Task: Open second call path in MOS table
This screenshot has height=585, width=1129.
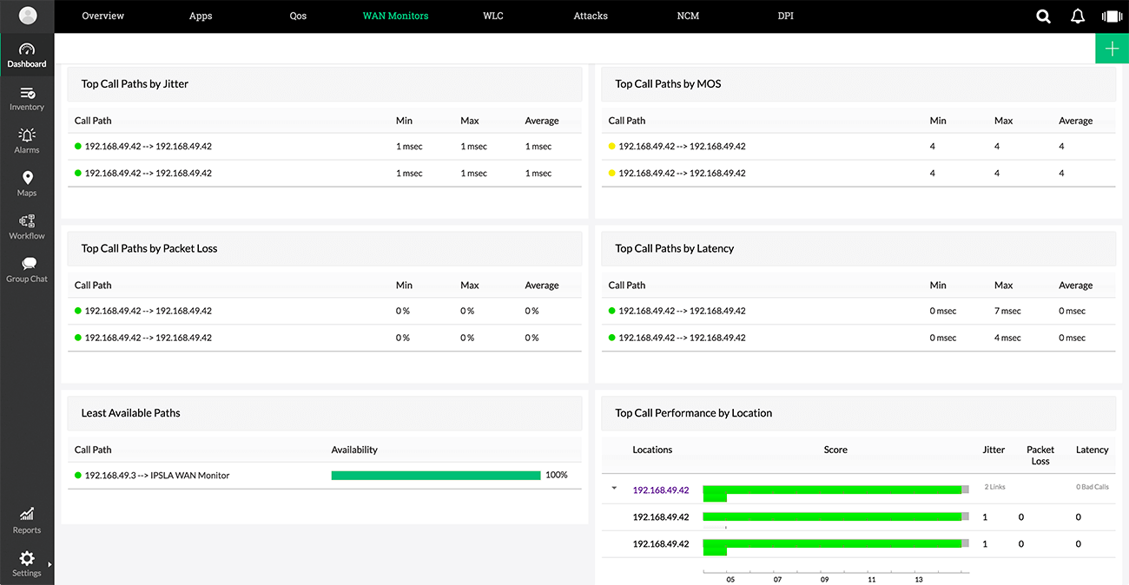Action: [683, 174]
